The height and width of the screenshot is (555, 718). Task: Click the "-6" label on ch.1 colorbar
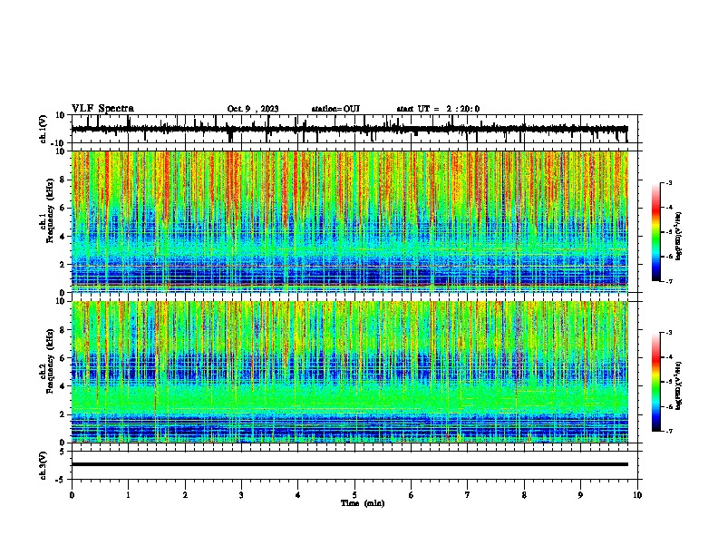[669, 257]
